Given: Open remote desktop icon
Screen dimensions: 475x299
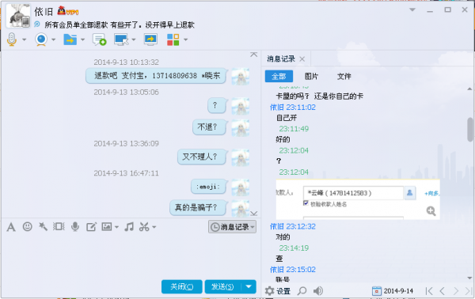Looking at the screenshot, I should [121, 40].
